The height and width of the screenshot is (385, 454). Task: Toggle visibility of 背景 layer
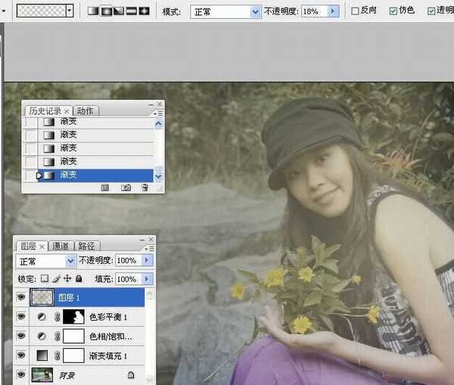[x=20, y=374]
